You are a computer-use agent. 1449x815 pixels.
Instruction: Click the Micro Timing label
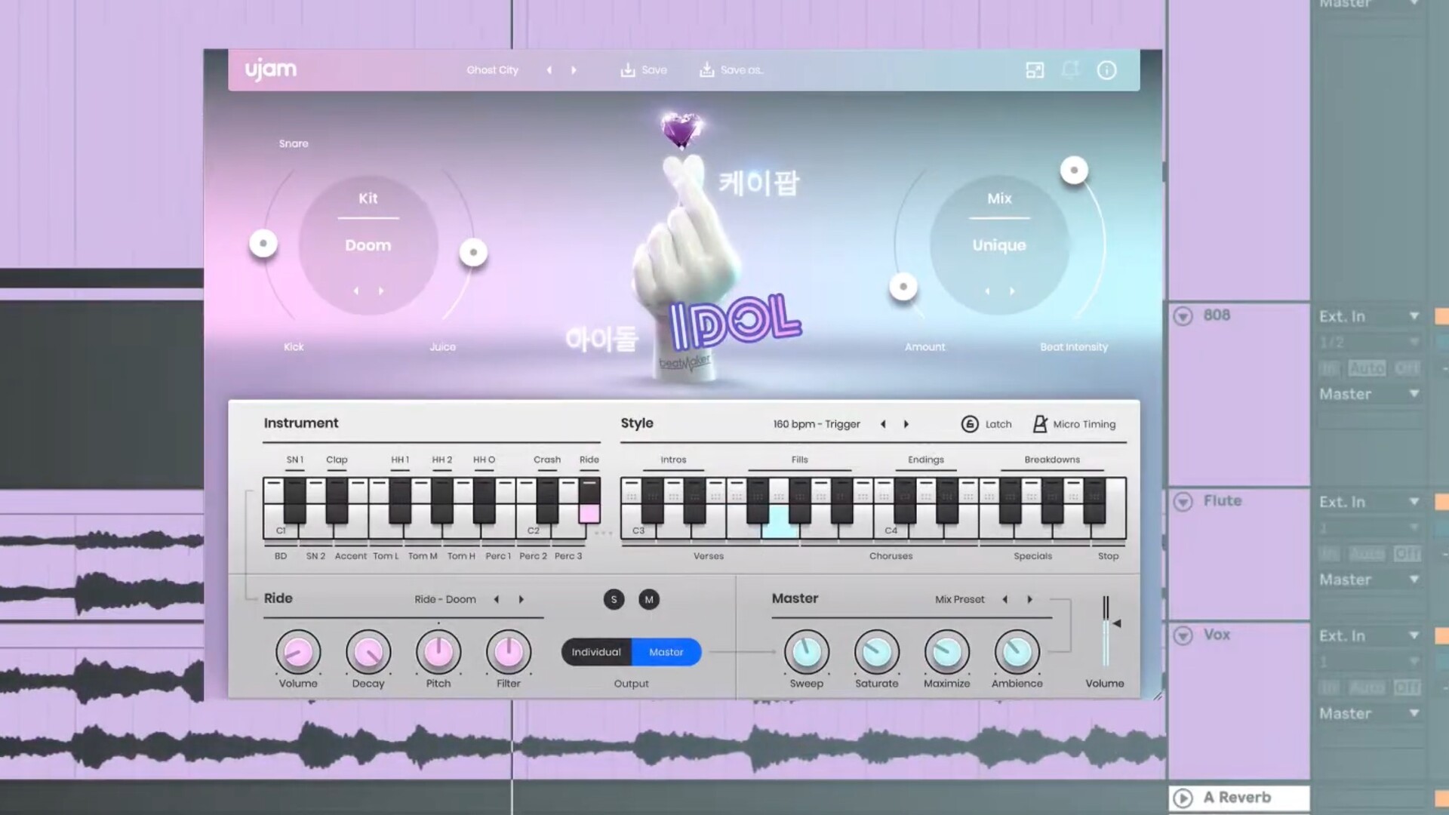pos(1084,424)
